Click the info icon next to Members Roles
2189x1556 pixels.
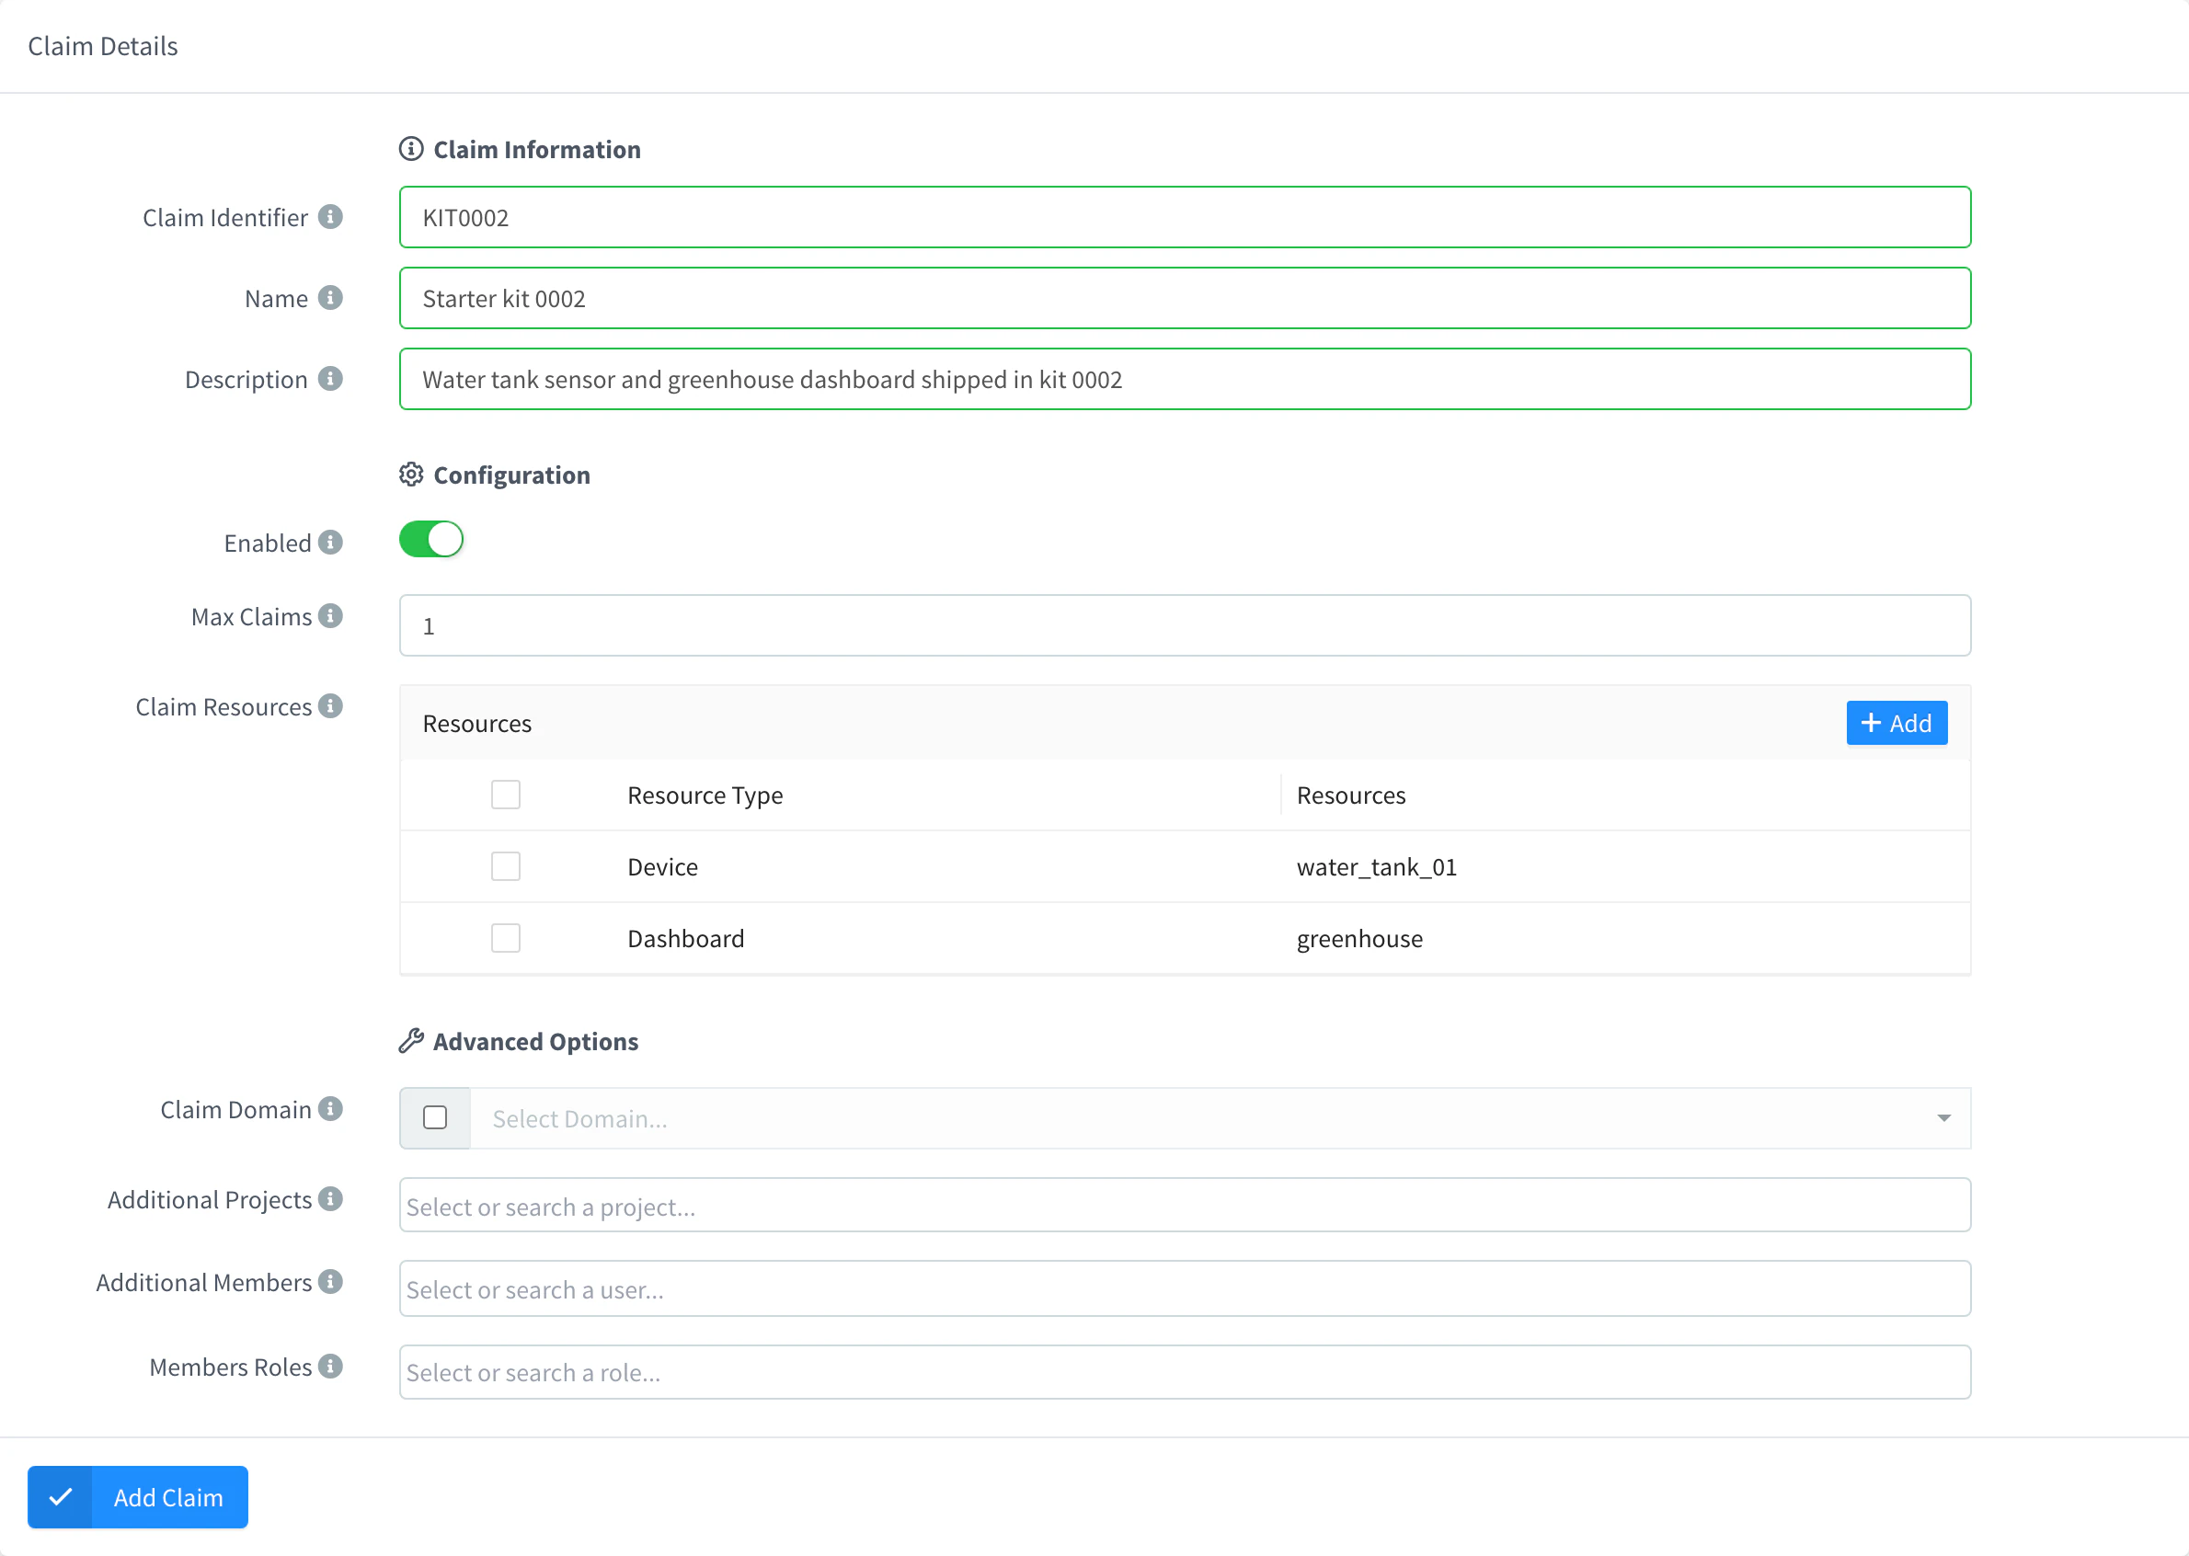pyautogui.click(x=330, y=1367)
